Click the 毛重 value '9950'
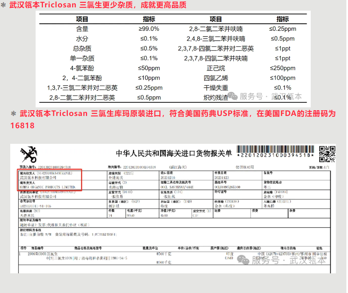Image resolution: width=348 pixels, height=293 pixels. pos(131,216)
